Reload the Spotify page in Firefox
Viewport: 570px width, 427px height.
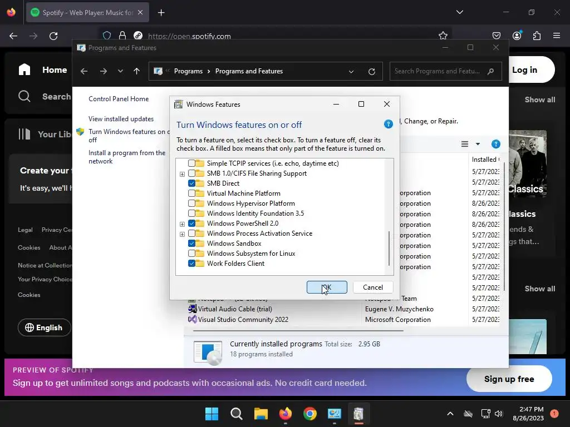coord(53,36)
